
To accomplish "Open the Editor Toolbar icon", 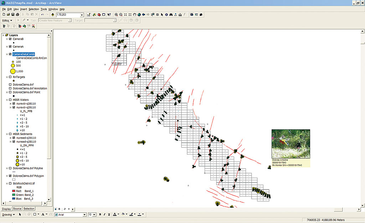I will pyautogui.click(x=89, y=15).
